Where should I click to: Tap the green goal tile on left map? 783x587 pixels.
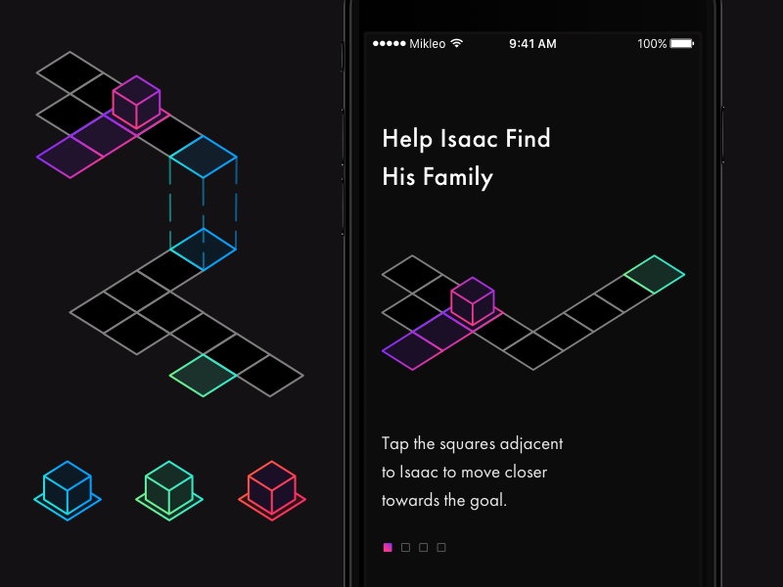[203, 376]
